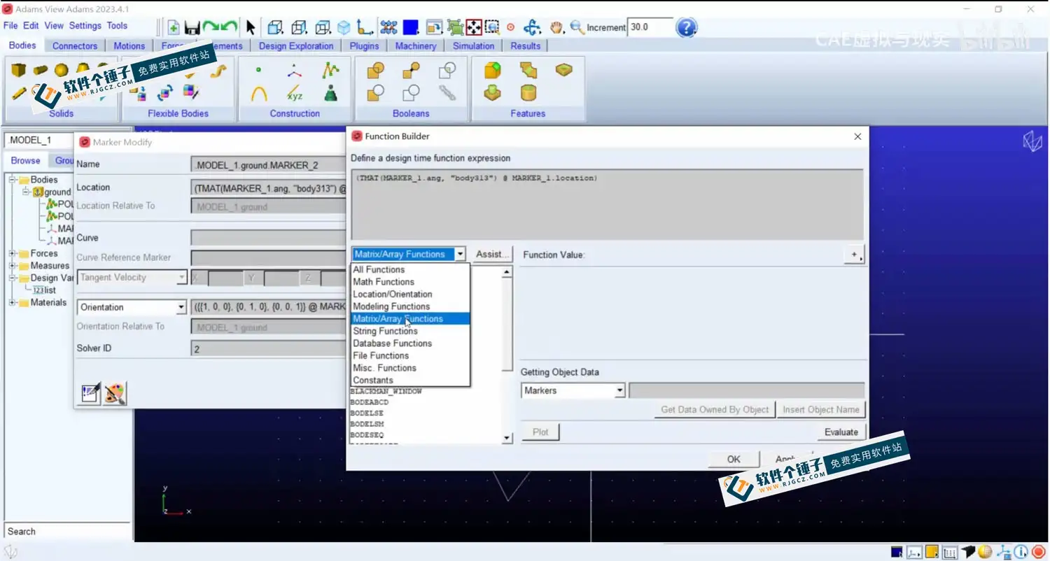Viewport: 1050px width, 561px height.
Task: Click the coordinate triad icon in toolbar
Action: coord(365,27)
